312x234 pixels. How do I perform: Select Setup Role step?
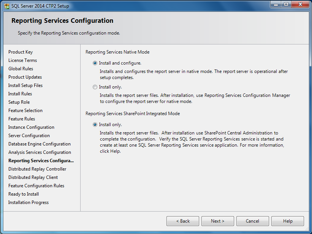coord(19,102)
